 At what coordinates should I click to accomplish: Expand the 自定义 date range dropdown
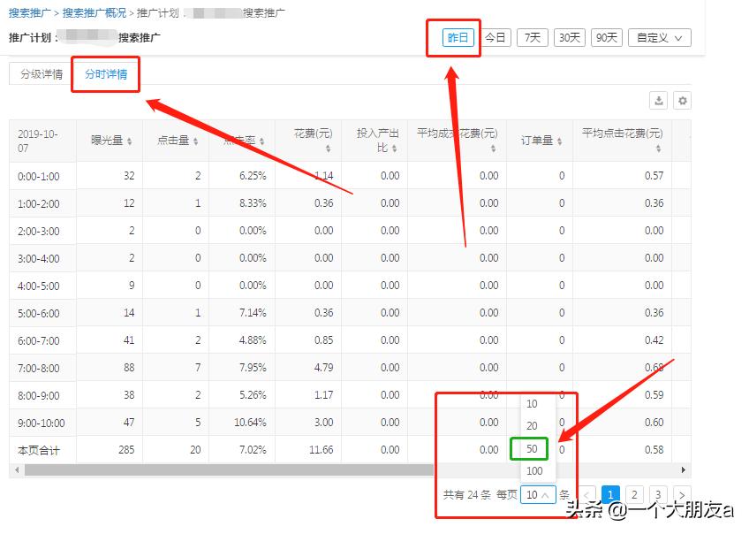(x=659, y=38)
